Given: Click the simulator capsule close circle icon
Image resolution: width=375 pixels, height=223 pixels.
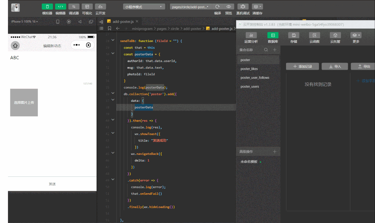Looking at the screenshot, I should click(89, 45).
